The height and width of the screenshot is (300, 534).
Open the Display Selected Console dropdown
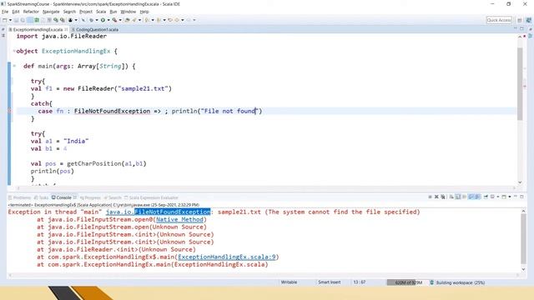[x=498, y=197]
